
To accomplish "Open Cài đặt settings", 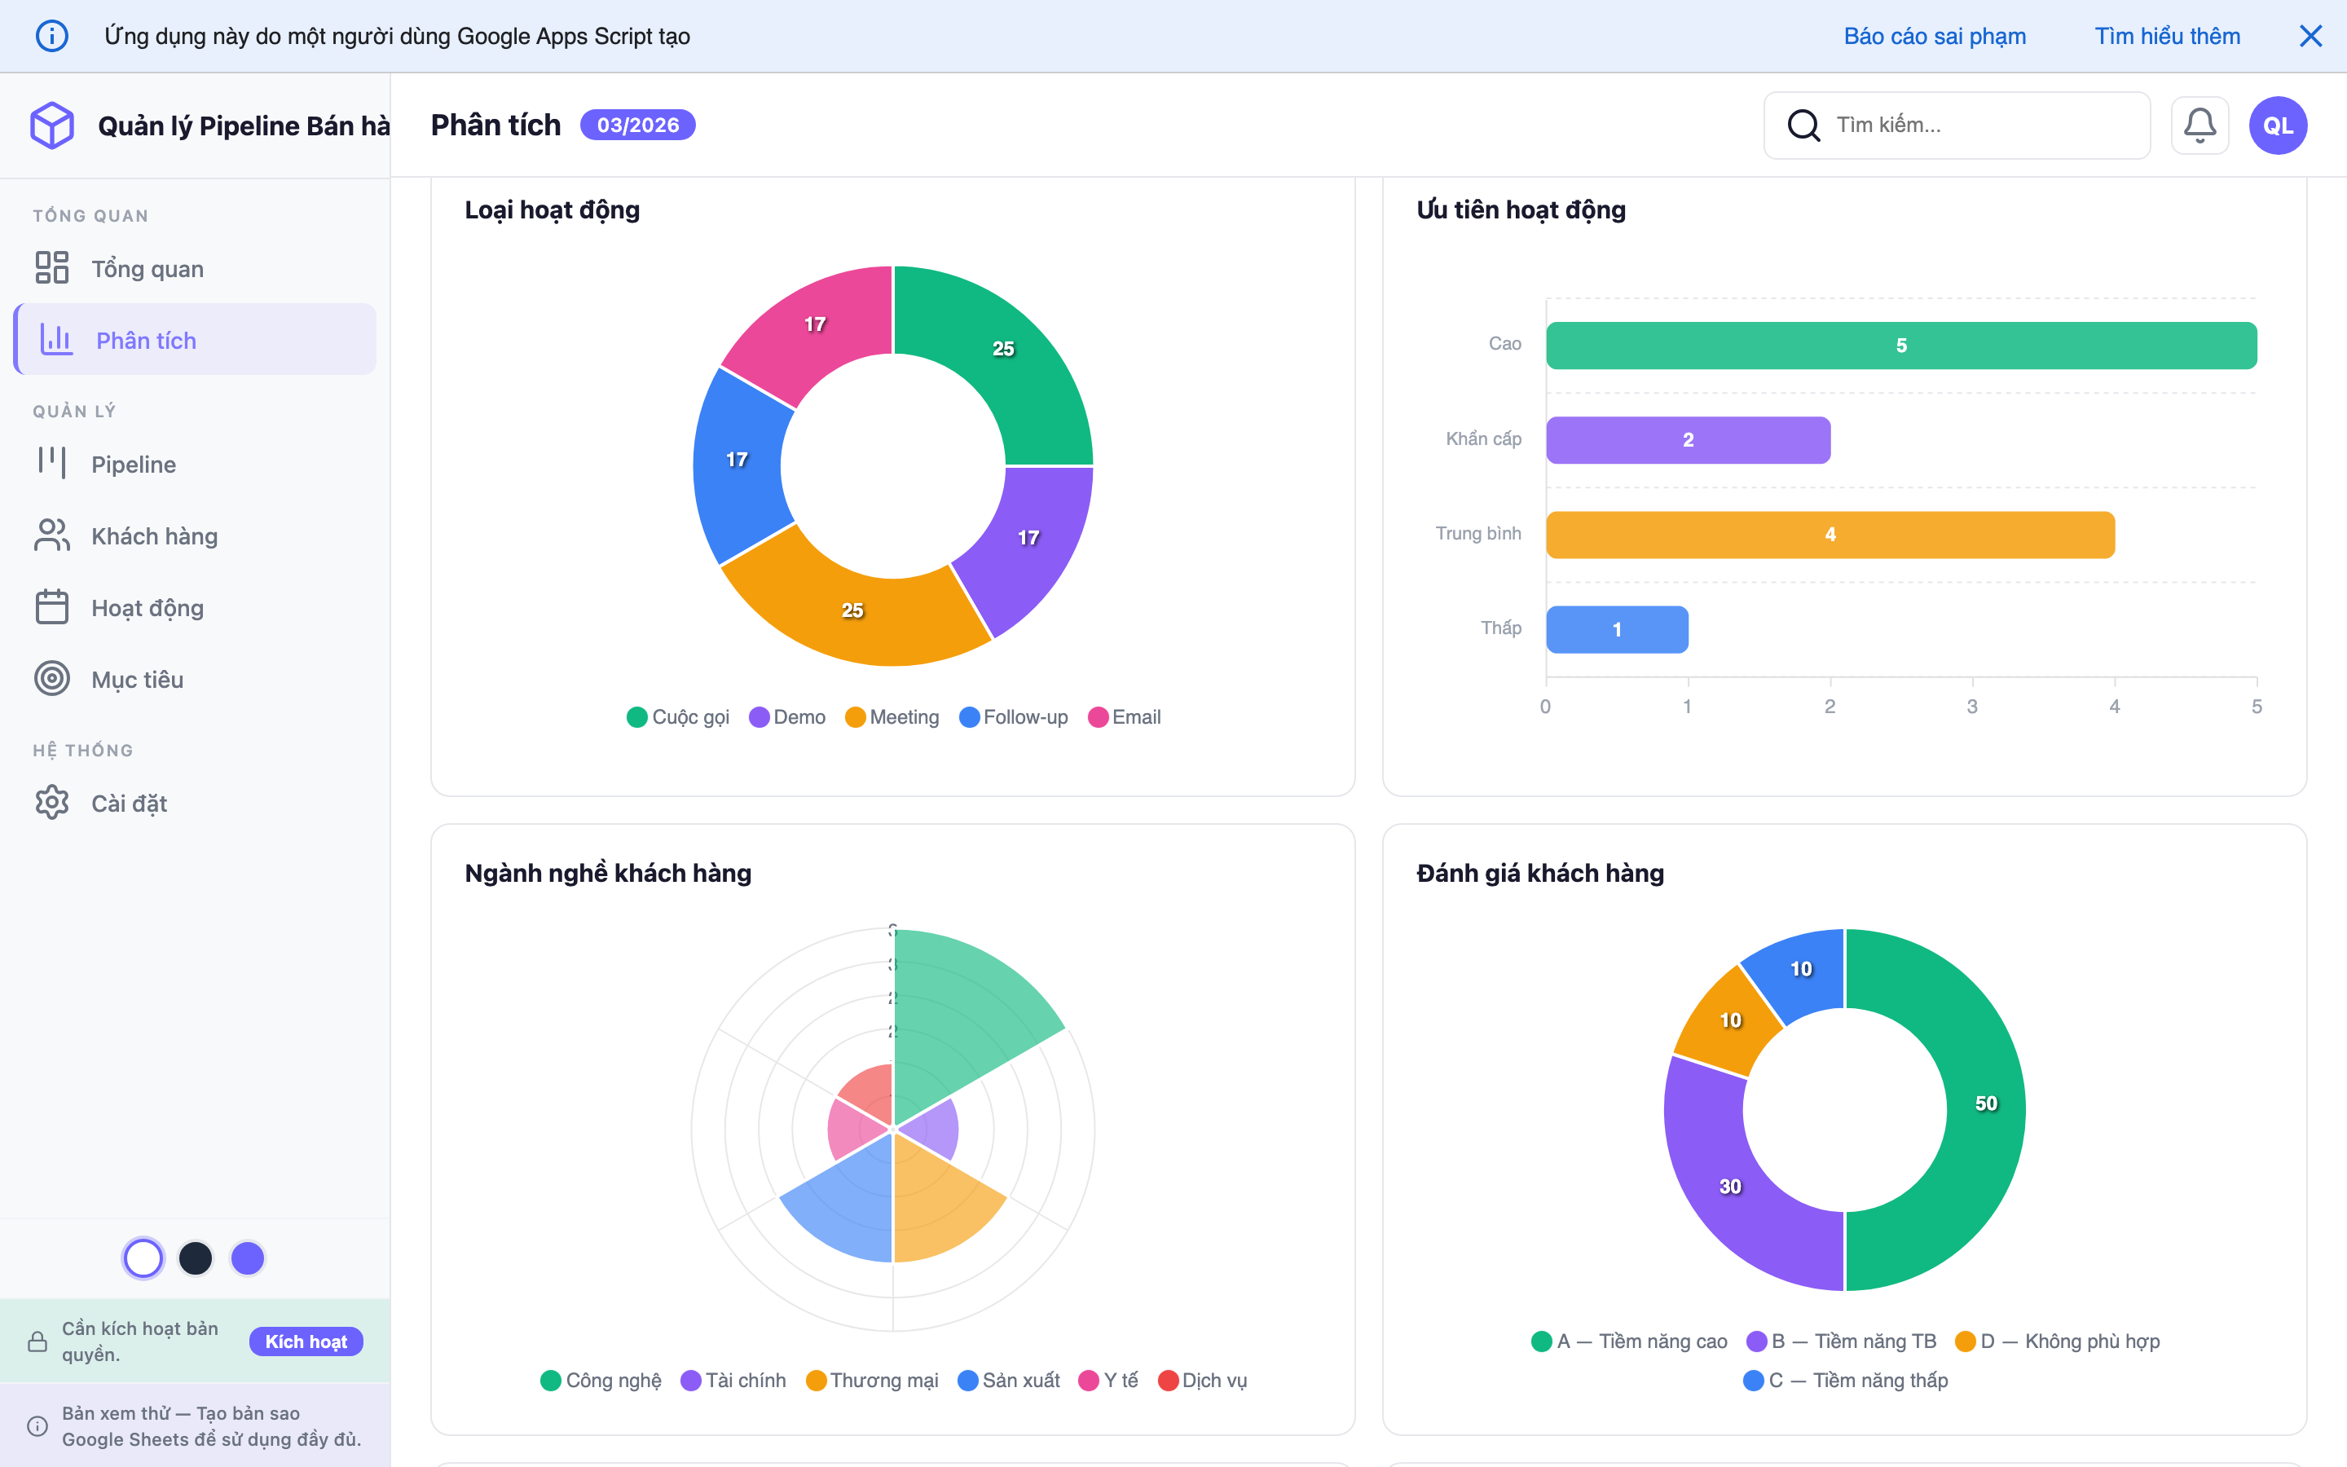I will pos(128,804).
